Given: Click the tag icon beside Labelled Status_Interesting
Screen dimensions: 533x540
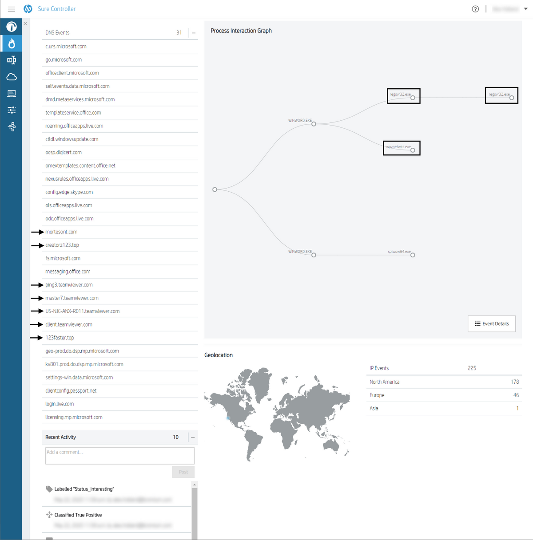Looking at the screenshot, I should [x=49, y=489].
